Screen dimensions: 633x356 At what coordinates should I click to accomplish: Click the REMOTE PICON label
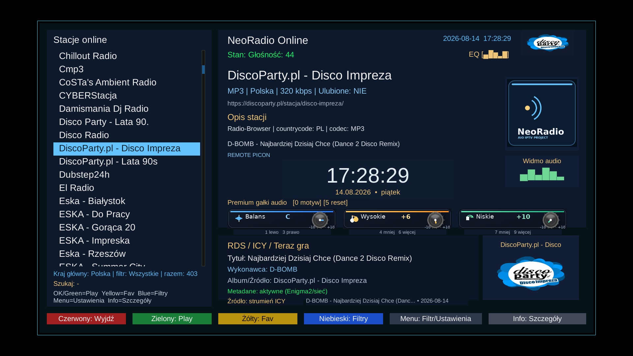coord(249,155)
